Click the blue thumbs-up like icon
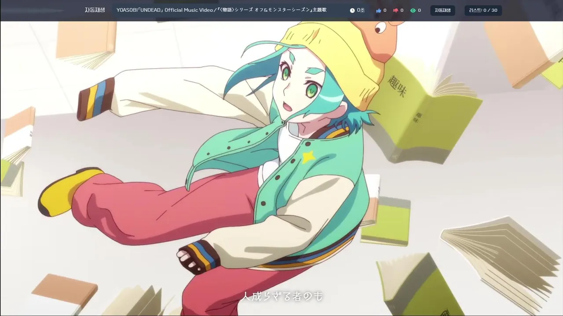 [x=378, y=10]
